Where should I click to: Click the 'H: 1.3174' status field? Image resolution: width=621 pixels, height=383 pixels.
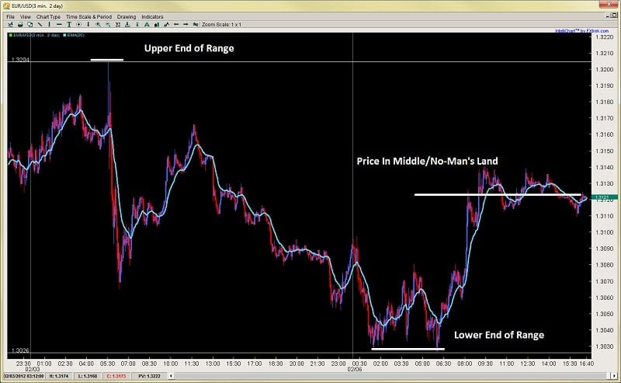coord(59,376)
